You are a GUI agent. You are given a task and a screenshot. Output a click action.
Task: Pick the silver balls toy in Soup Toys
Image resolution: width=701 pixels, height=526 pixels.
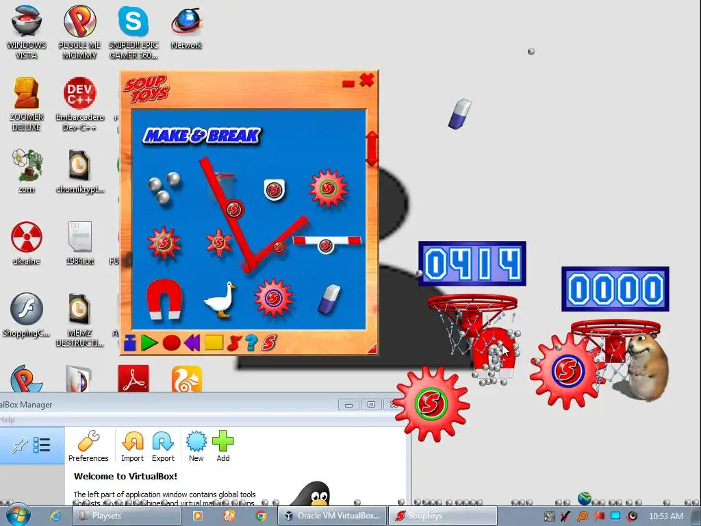coord(164,188)
